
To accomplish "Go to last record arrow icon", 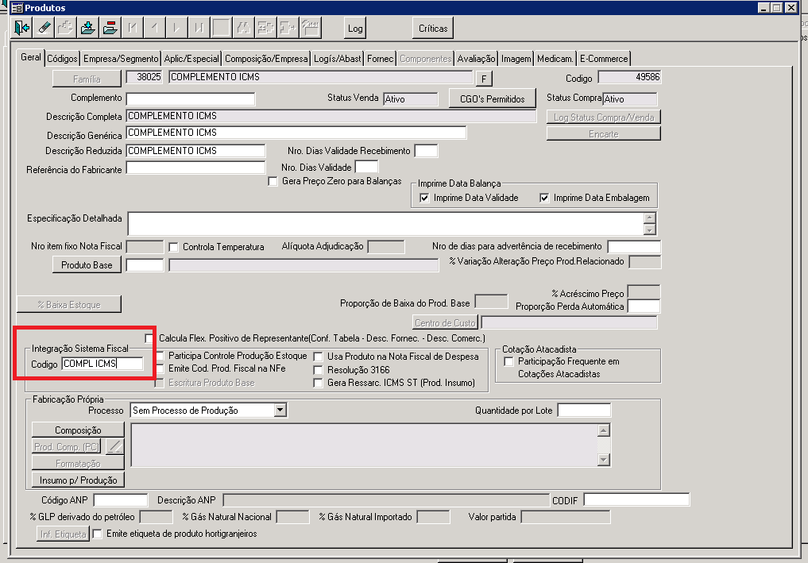I will pyautogui.click(x=199, y=27).
